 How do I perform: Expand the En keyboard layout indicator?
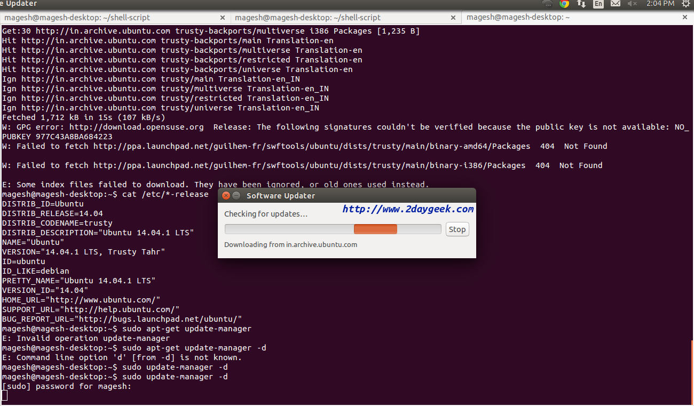(x=598, y=4)
